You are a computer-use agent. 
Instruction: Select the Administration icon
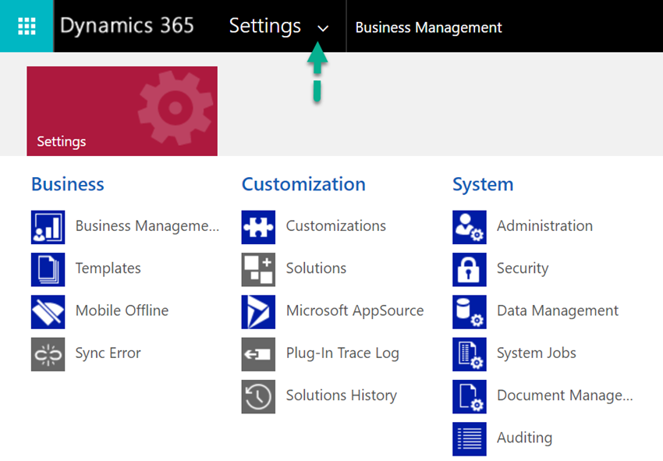coord(468,227)
